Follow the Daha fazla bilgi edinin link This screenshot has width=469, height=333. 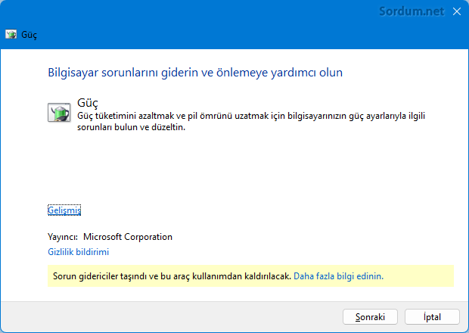pos(338,275)
